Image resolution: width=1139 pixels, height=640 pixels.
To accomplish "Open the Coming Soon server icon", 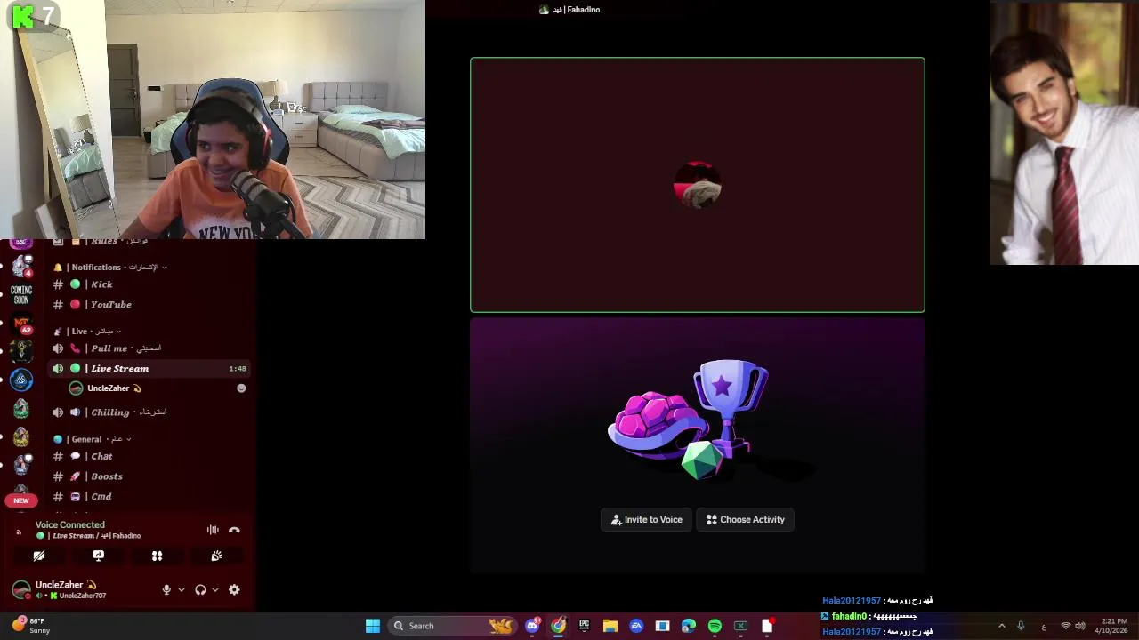I will click(x=21, y=294).
